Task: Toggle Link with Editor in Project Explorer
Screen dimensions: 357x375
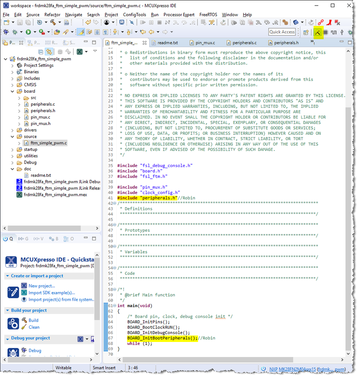Action: click(49, 52)
